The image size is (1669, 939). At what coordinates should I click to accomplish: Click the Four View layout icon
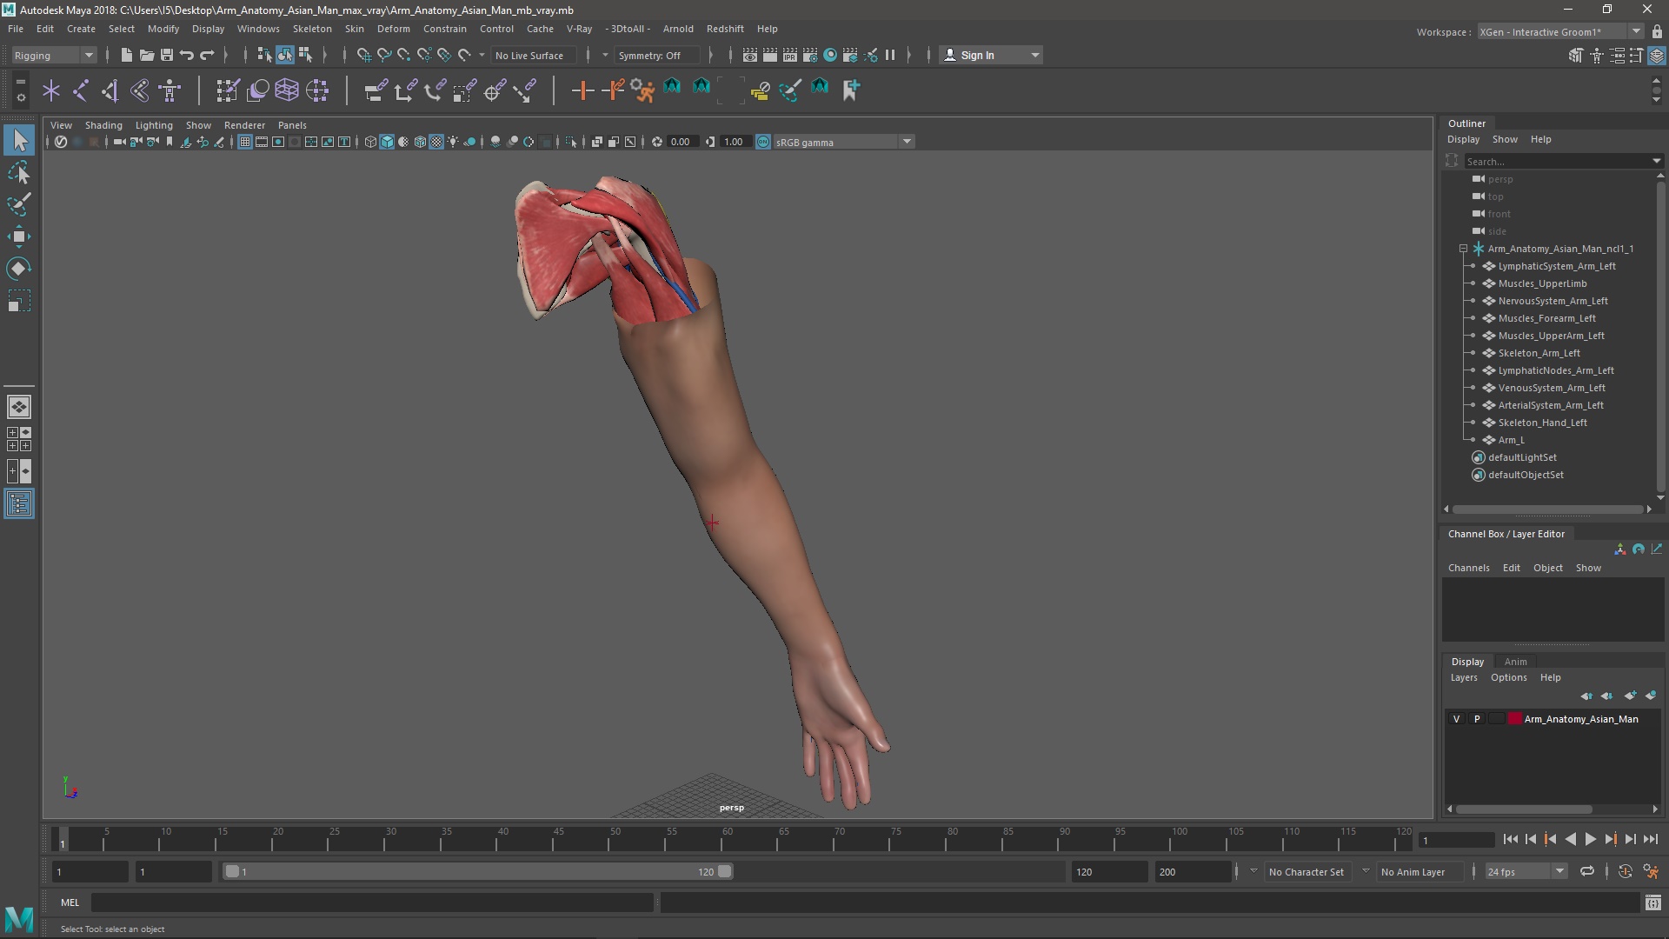(19, 439)
